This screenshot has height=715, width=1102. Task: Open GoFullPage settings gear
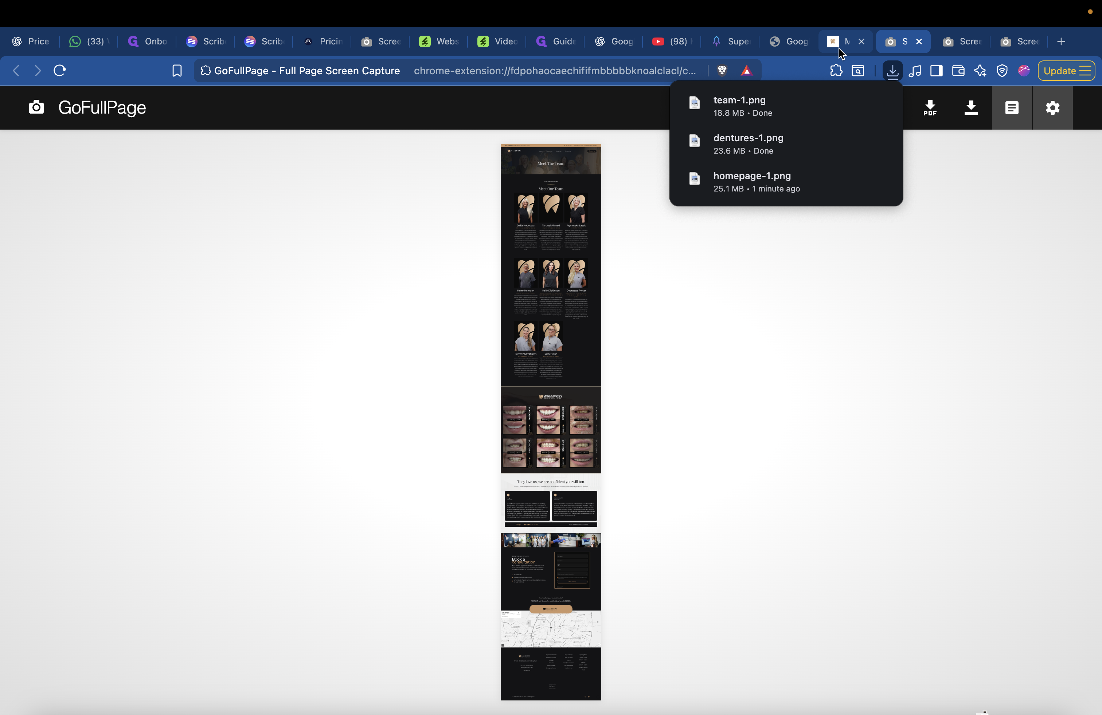(x=1052, y=108)
